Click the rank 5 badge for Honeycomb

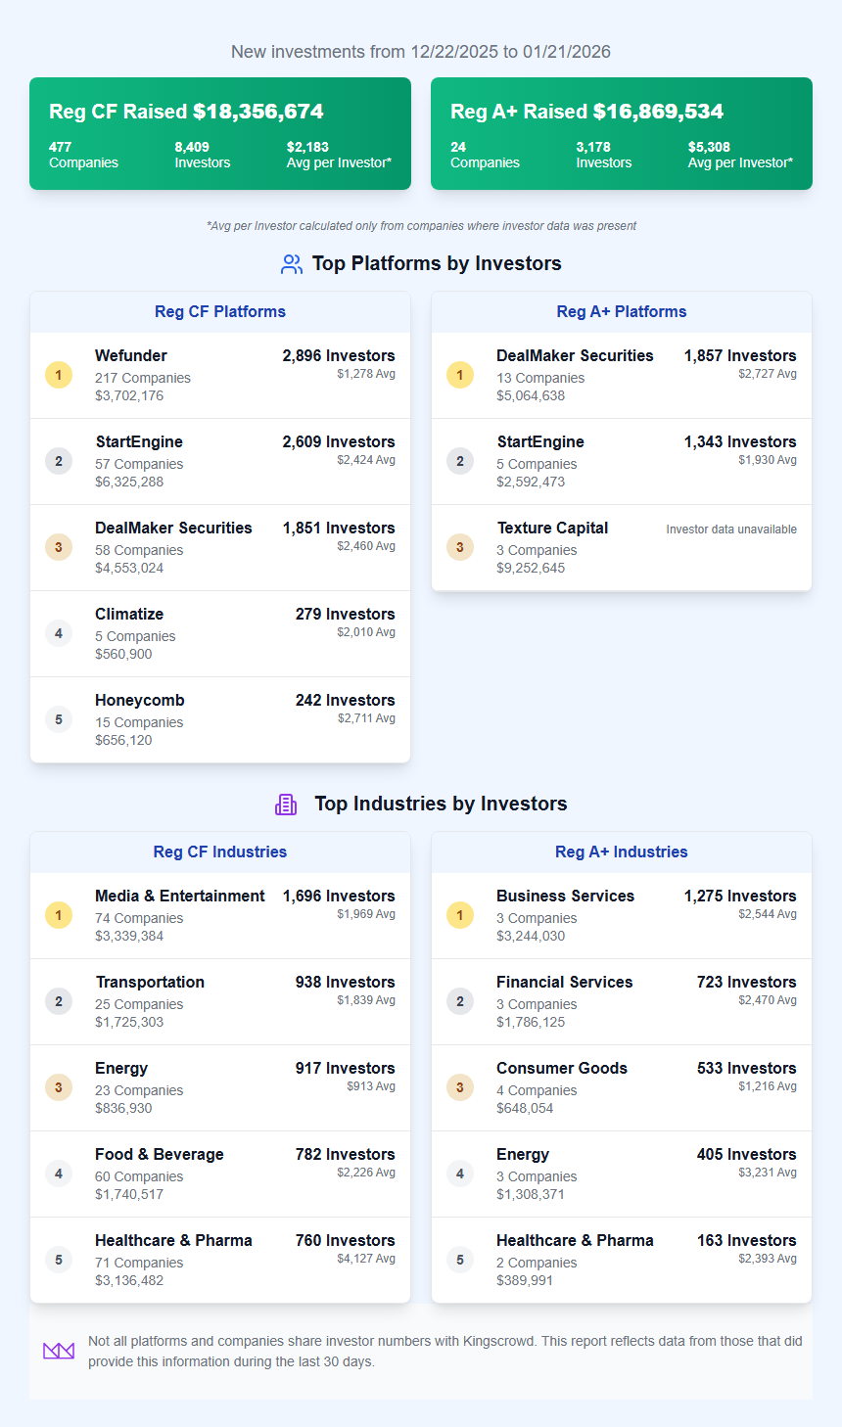(x=59, y=719)
